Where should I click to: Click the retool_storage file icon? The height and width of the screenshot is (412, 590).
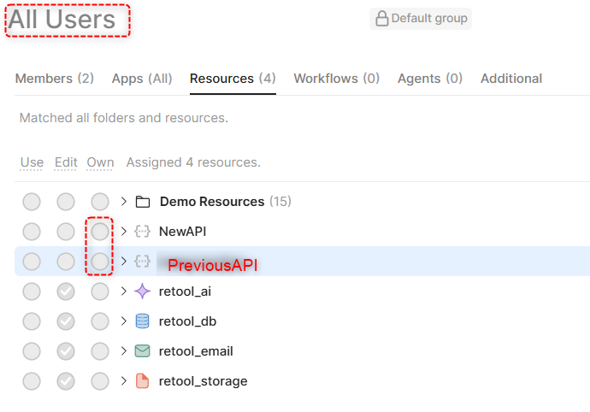pos(143,381)
